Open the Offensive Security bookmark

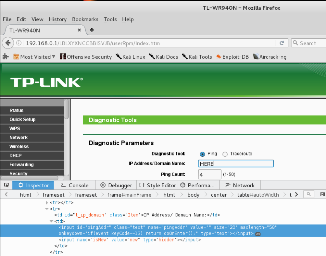(x=86, y=57)
